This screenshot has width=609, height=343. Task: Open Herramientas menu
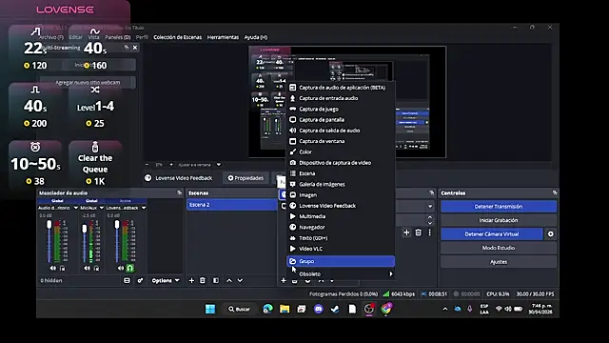(223, 37)
